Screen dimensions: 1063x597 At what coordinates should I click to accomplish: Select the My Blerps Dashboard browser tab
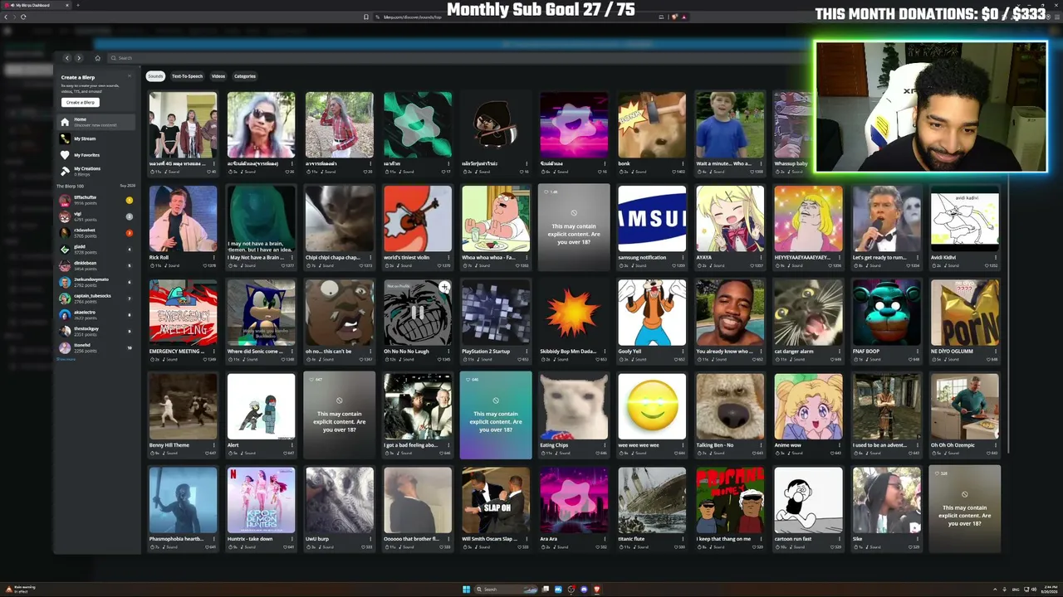pyautogui.click(x=37, y=5)
